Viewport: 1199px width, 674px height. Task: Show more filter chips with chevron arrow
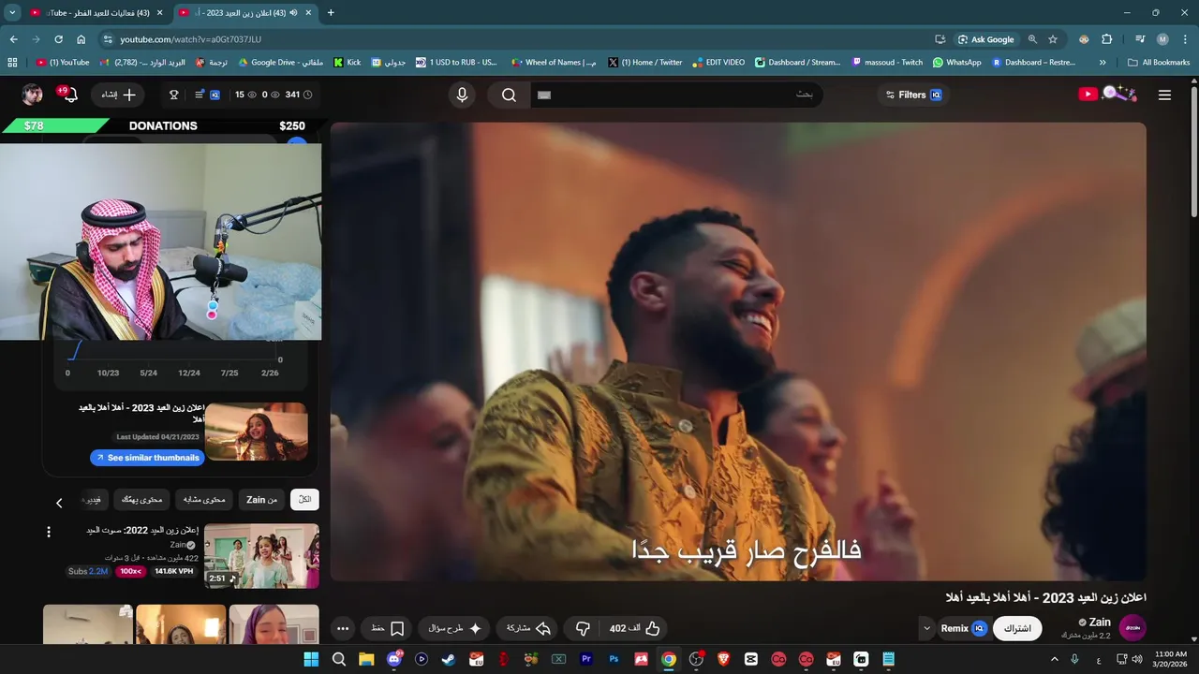tap(59, 503)
